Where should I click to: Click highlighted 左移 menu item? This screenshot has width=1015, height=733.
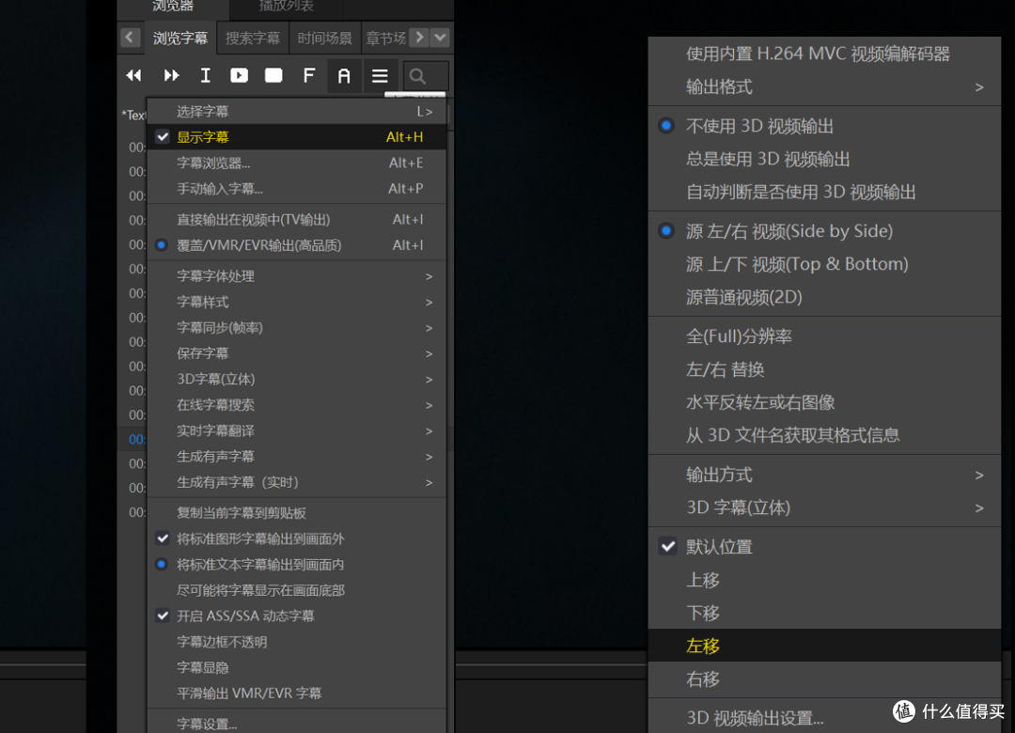825,646
